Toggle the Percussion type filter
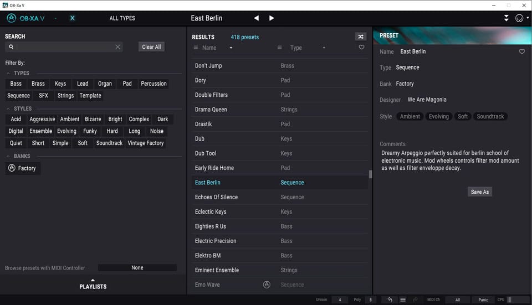 [154, 84]
